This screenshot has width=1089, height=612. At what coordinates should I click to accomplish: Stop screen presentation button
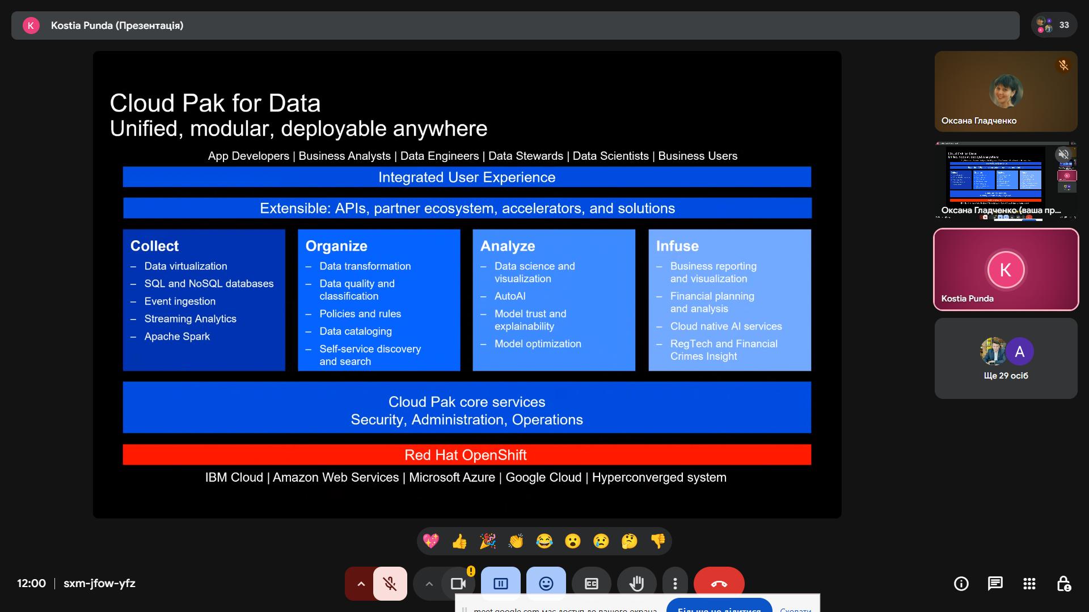[x=500, y=583]
